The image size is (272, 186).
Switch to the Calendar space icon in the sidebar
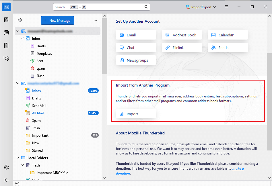point(6,33)
